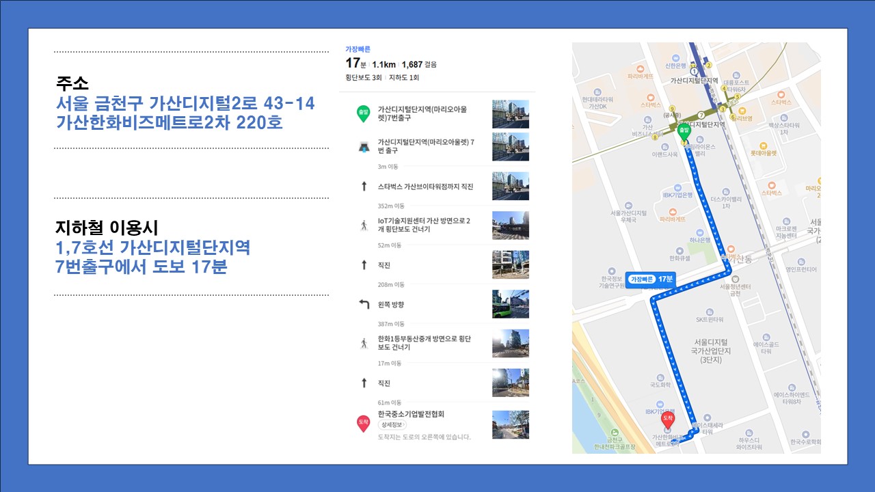Select the 가장빠른 route heading
The height and width of the screenshot is (492, 875).
[358, 50]
